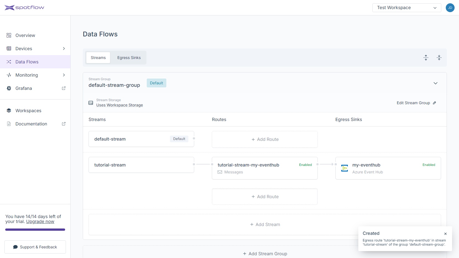The height and width of the screenshot is (258, 459).
Task: Open the default-stream card
Action: 141,139
